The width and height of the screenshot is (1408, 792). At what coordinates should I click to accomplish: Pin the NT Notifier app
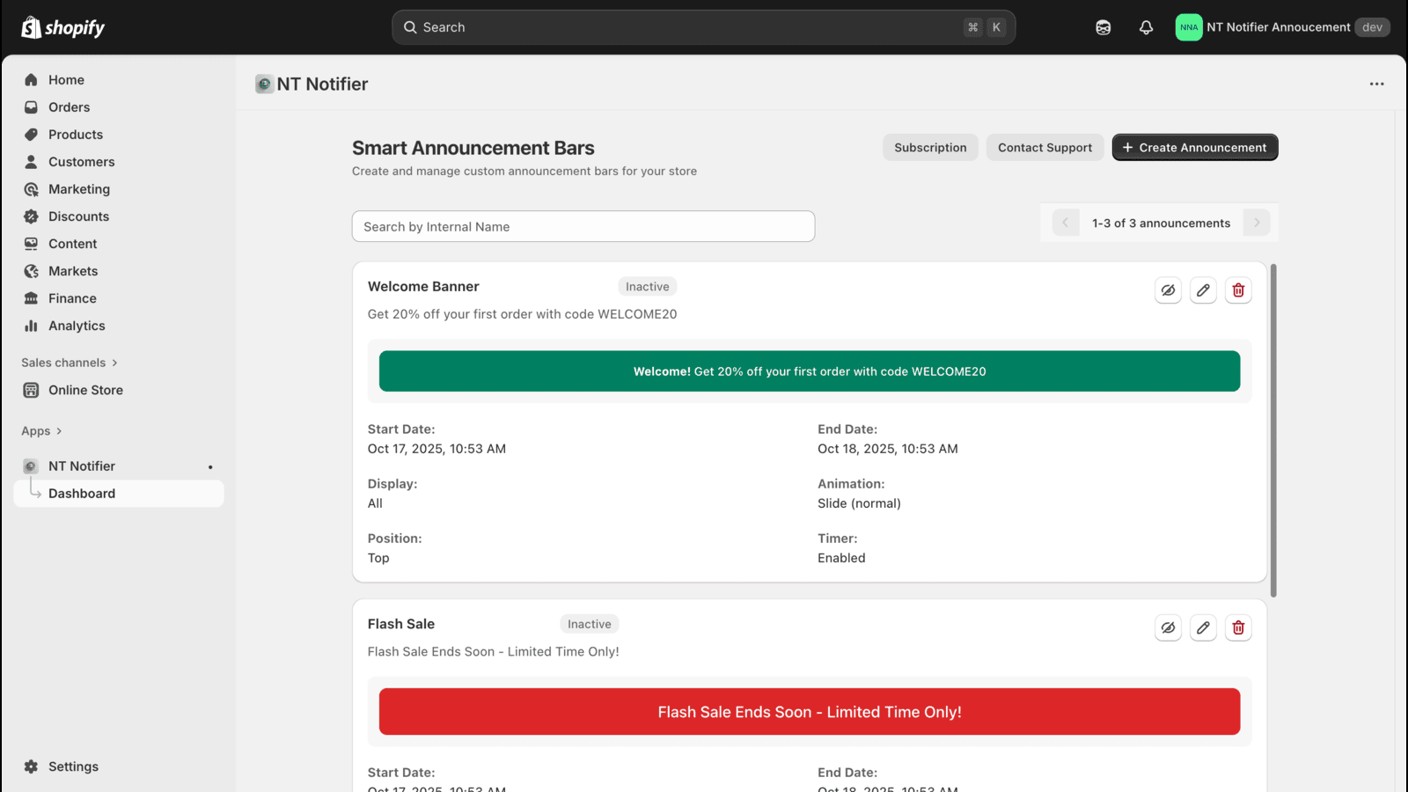click(x=209, y=466)
